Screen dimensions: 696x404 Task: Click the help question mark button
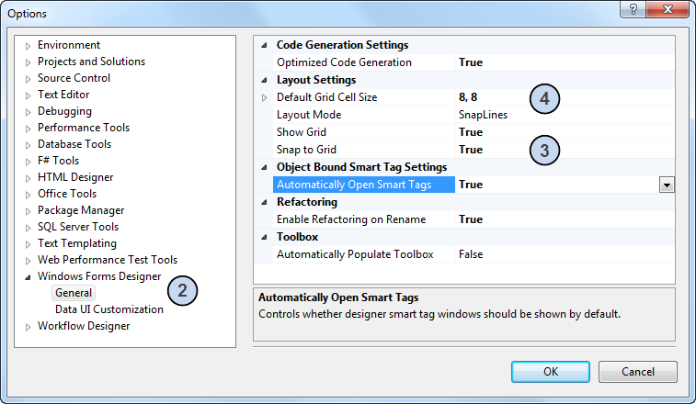point(632,10)
